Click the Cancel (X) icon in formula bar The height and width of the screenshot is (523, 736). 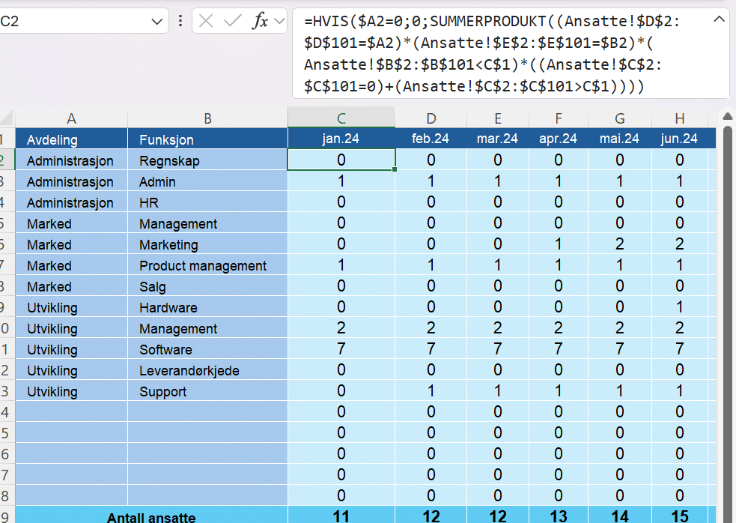click(x=206, y=21)
